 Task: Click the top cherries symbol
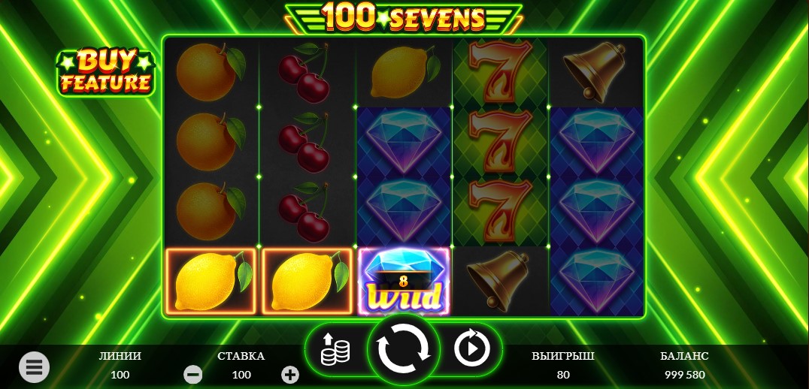(305, 72)
